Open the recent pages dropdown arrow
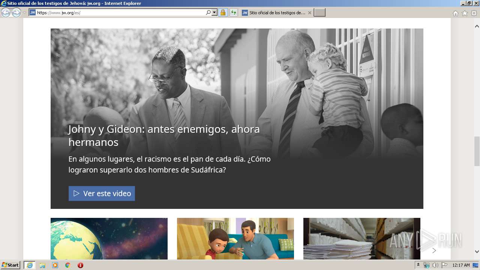The height and width of the screenshot is (270, 480). click(24, 13)
